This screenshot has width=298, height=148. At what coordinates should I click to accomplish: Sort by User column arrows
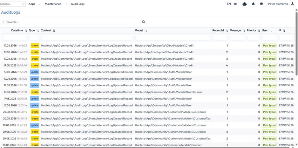pyautogui.click(x=270, y=30)
